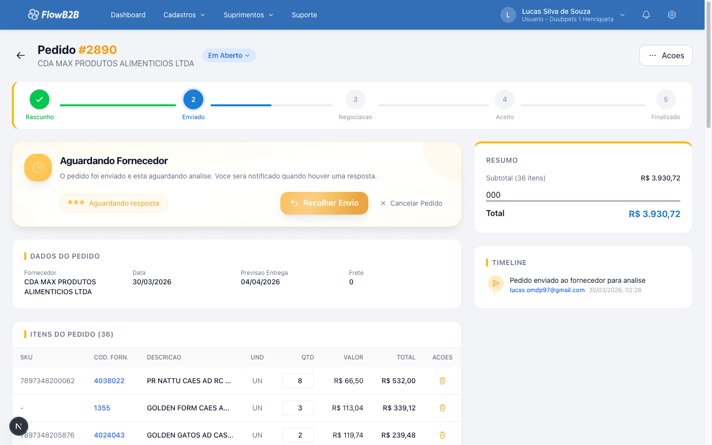This screenshot has height=445, width=712.
Task: Click the DESCRICAO column header
Action: coord(164,357)
